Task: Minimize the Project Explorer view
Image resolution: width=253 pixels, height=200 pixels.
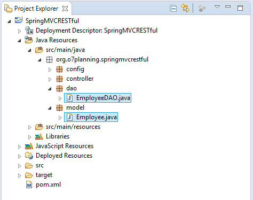Action: (x=228, y=6)
